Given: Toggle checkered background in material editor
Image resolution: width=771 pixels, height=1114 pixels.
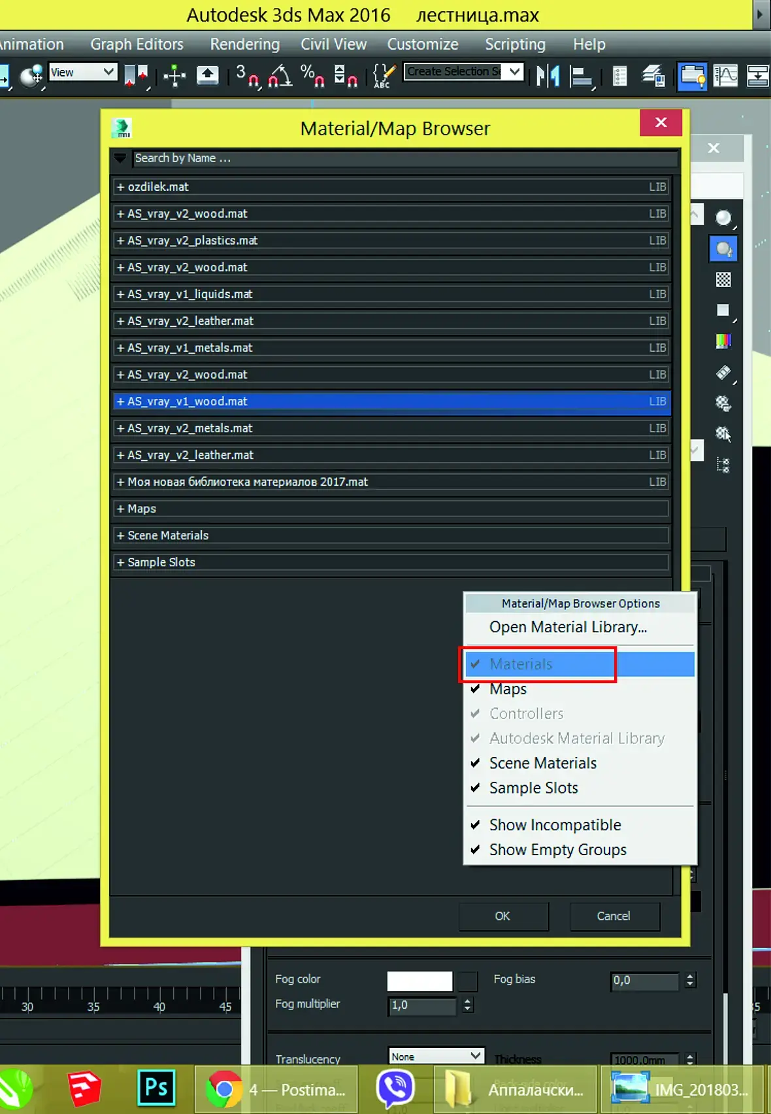Looking at the screenshot, I should pos(723,280).
